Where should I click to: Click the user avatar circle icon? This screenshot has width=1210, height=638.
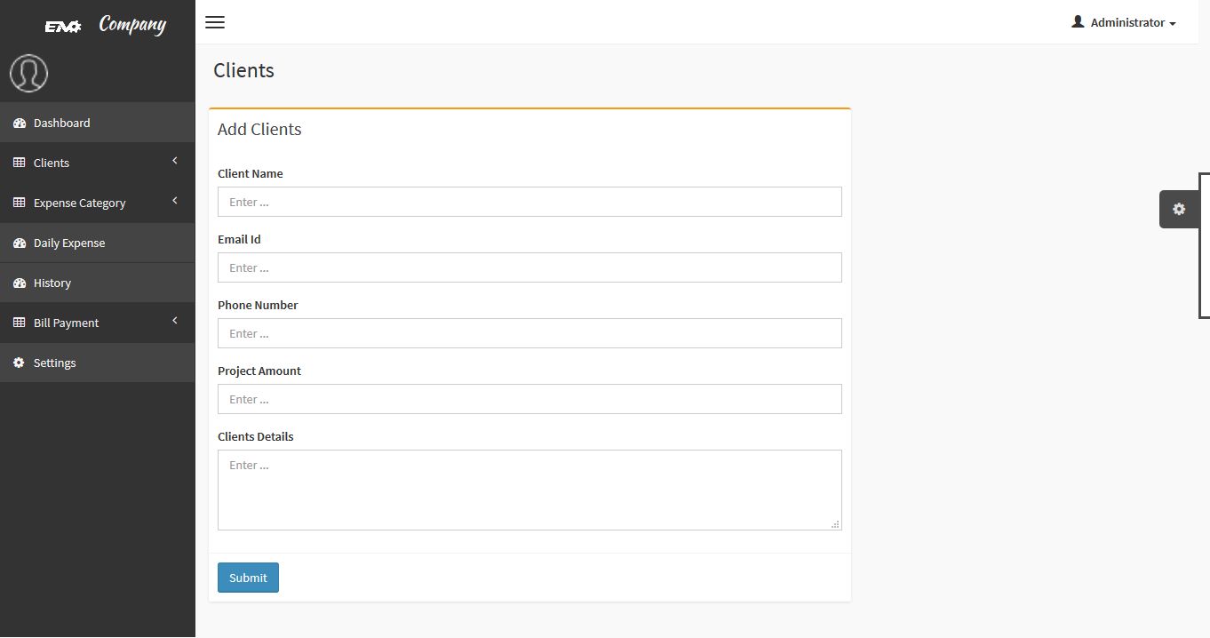pos(28,73)
